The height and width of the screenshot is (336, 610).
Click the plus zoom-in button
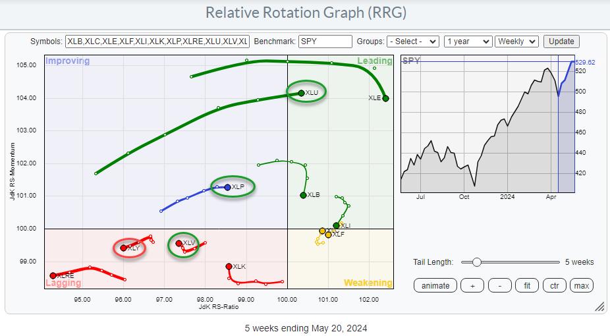pyautogui.click(x=472, y=285)
